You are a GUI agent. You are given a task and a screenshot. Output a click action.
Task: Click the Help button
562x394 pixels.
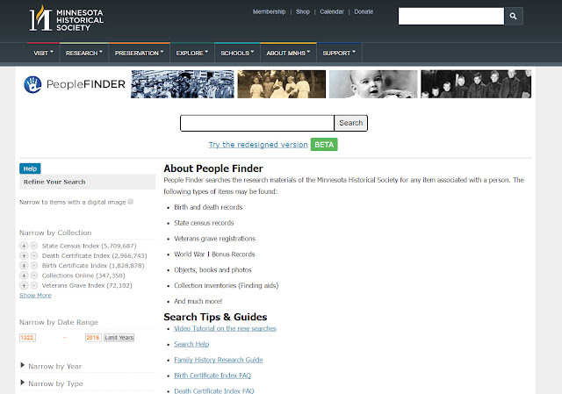[30, 168]
